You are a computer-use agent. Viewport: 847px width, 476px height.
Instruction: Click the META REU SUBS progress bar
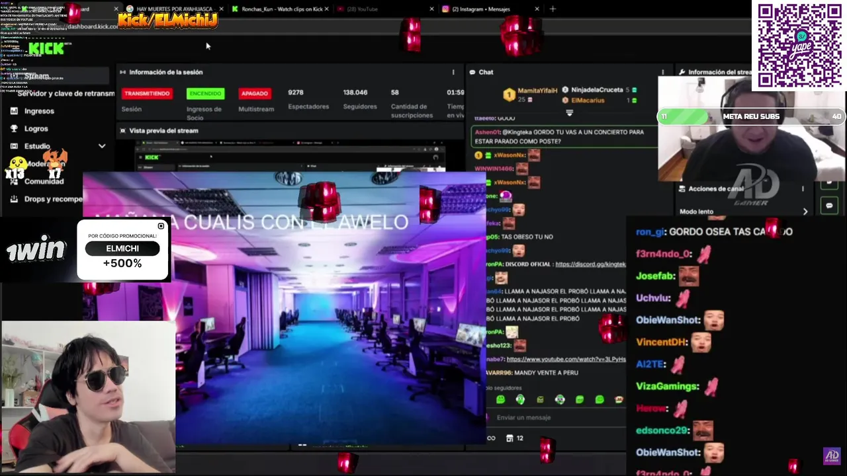point(752,116)
